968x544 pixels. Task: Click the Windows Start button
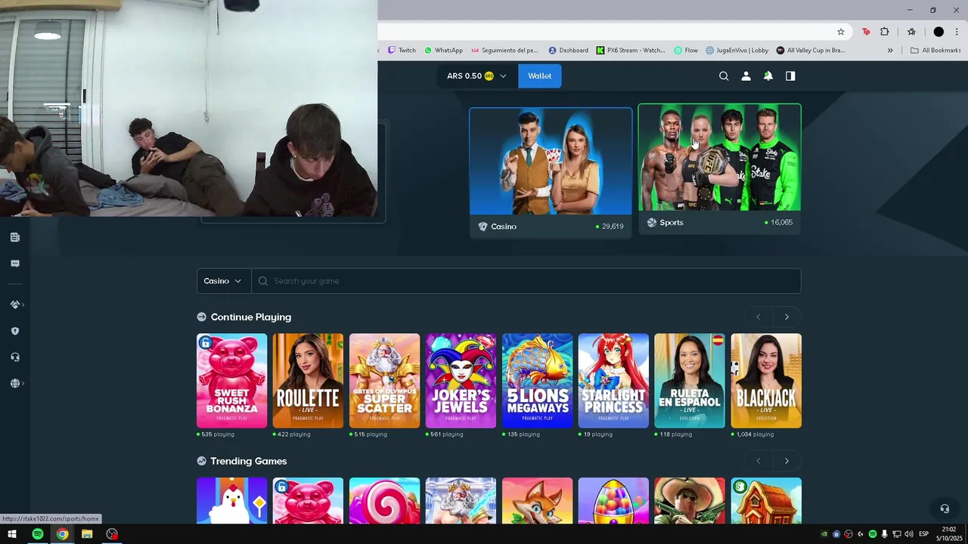tap(12, 534)
